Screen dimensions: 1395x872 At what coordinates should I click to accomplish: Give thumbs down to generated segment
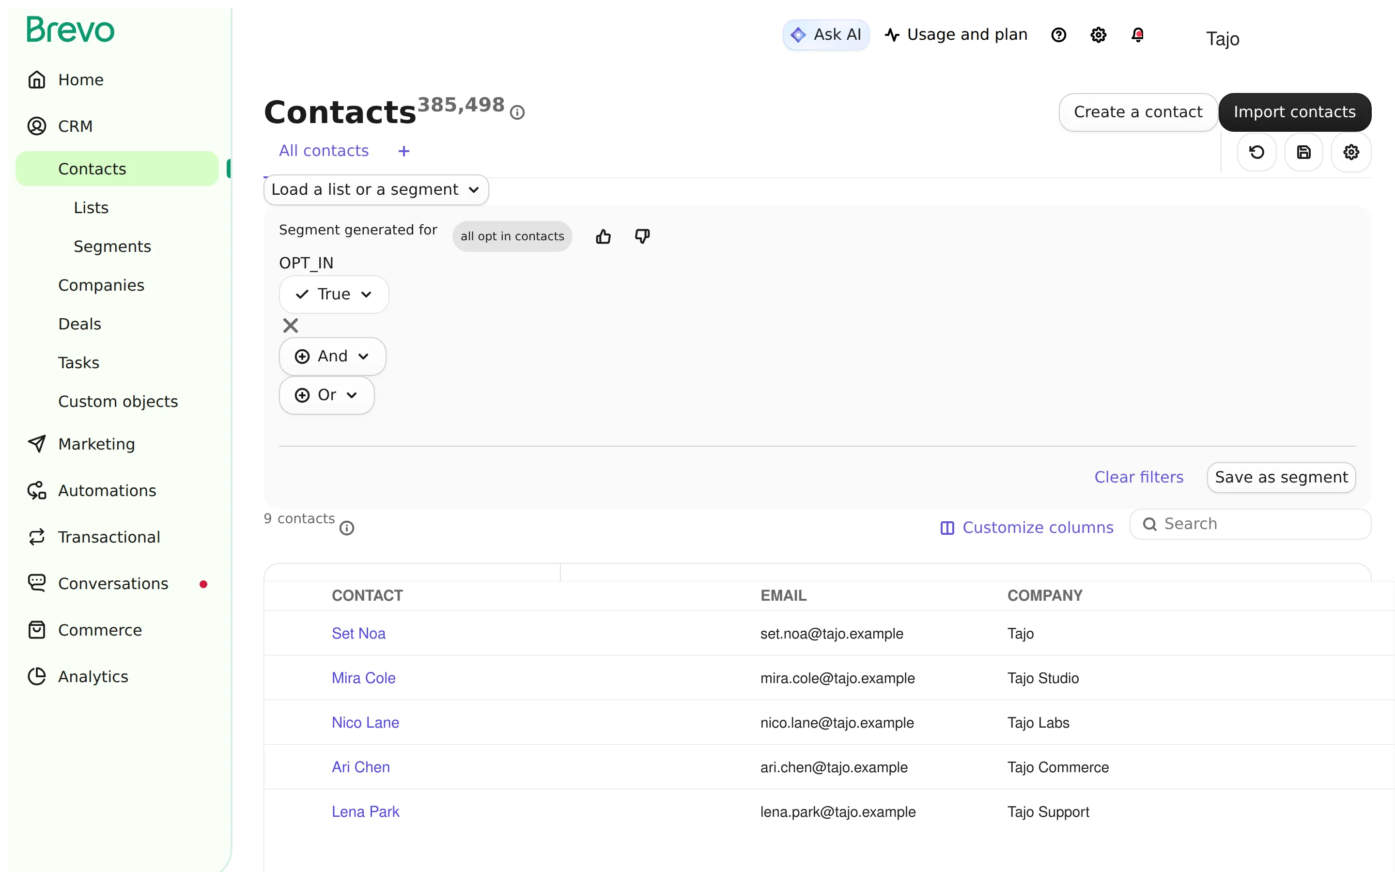pos(642,236)
